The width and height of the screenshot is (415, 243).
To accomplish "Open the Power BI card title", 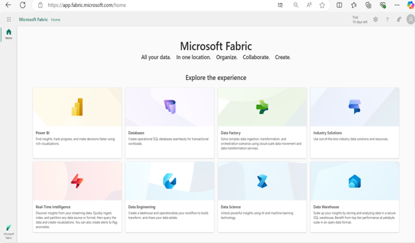I will (43, 133).
